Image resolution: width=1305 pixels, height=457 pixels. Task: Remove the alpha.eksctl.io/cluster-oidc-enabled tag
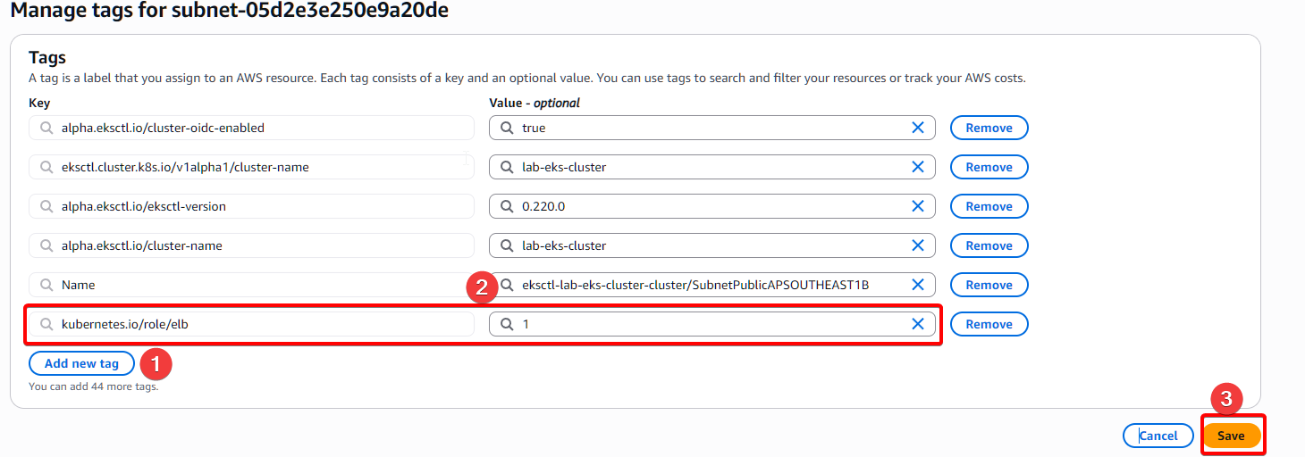point(989,128)
